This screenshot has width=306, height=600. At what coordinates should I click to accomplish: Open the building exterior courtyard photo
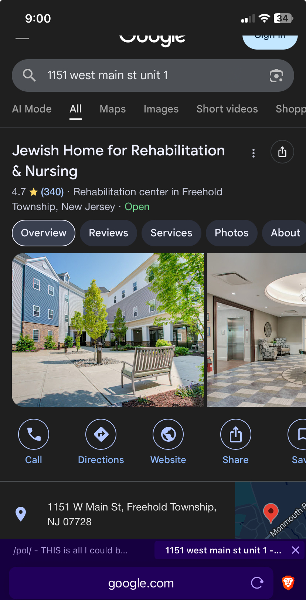[x=108, y=330]
